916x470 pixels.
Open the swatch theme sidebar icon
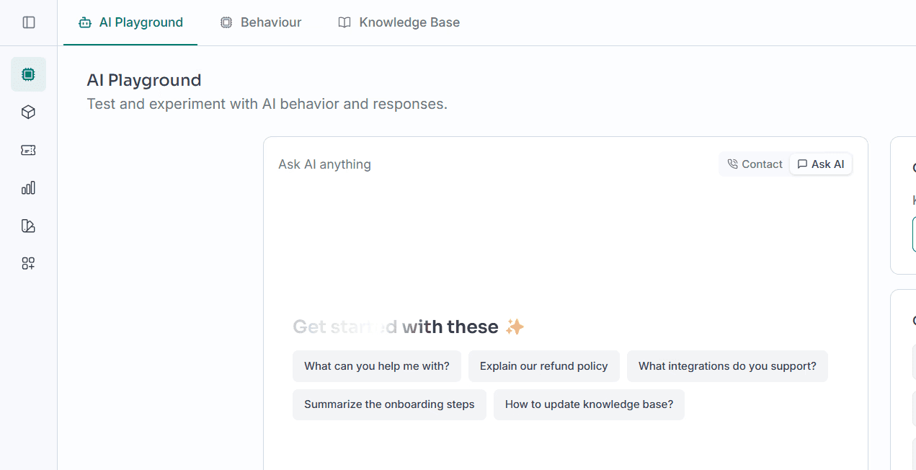tap(28, 226)
